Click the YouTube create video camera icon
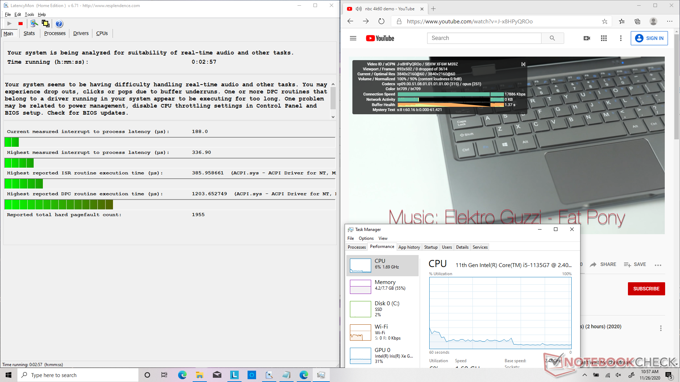This screenshot has height=382, width=680. (587, 38)
